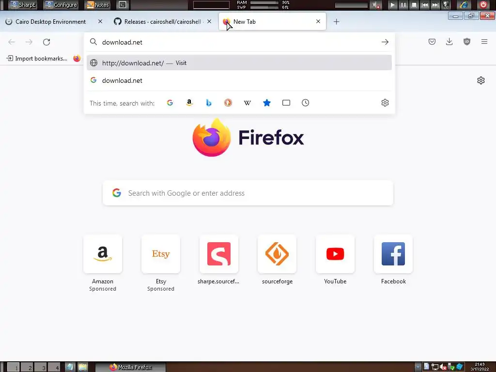The width and height of the screenshot is (496, 372).
Task: Search in bookmarks star icon
Action: (x=267, y=103)
